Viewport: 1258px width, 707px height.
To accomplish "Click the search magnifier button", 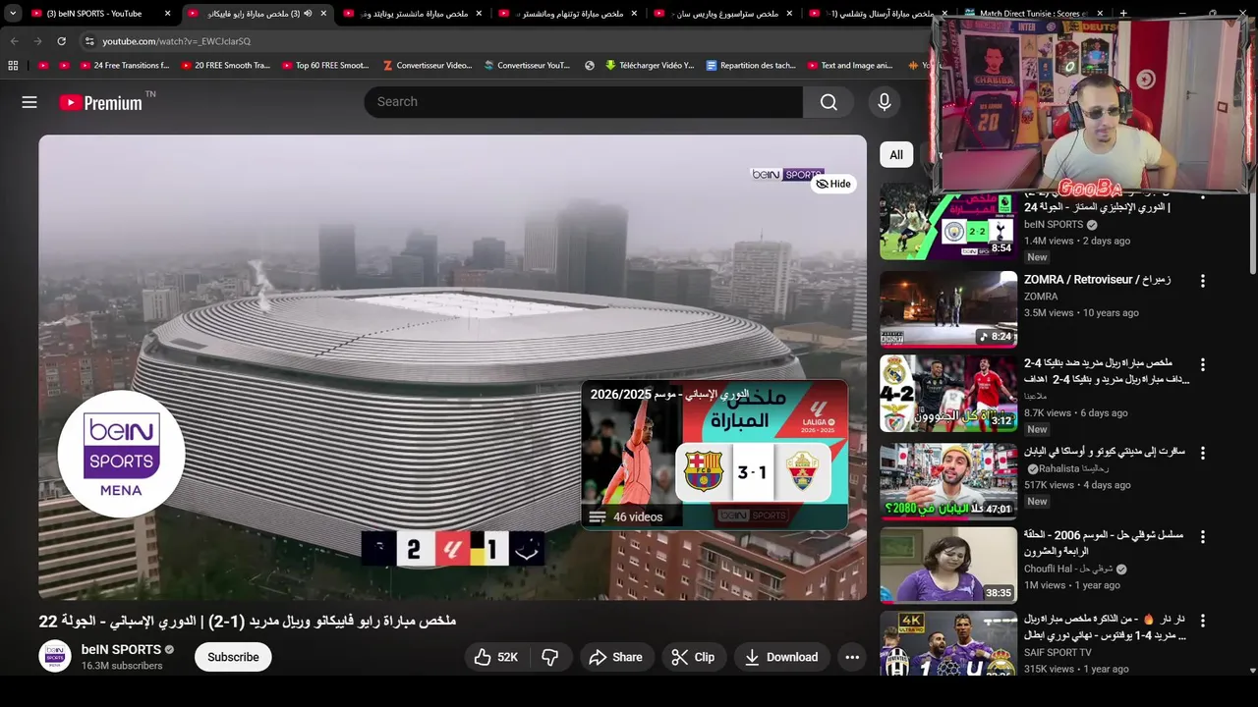I will 829,102.
